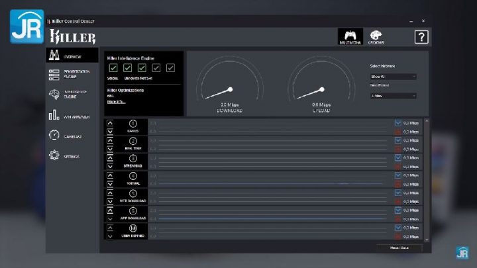Click the Reset Data button
477x268 pixels.
click(x=399, y=247)
